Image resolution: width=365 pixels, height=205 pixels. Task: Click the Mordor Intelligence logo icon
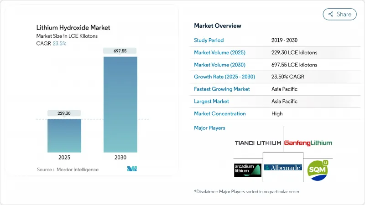tap(131, 169)
